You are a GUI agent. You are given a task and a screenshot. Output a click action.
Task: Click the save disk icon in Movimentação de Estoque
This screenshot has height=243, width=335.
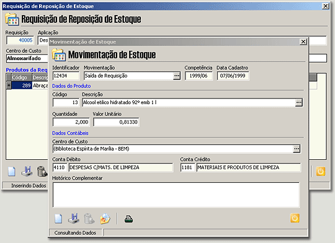(74, 218)
